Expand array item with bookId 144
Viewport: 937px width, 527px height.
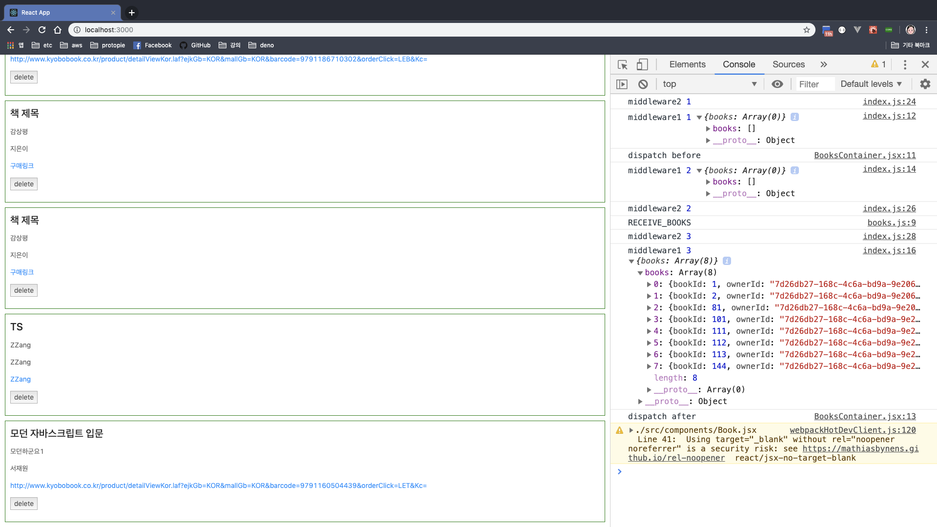tap(649, 366)
